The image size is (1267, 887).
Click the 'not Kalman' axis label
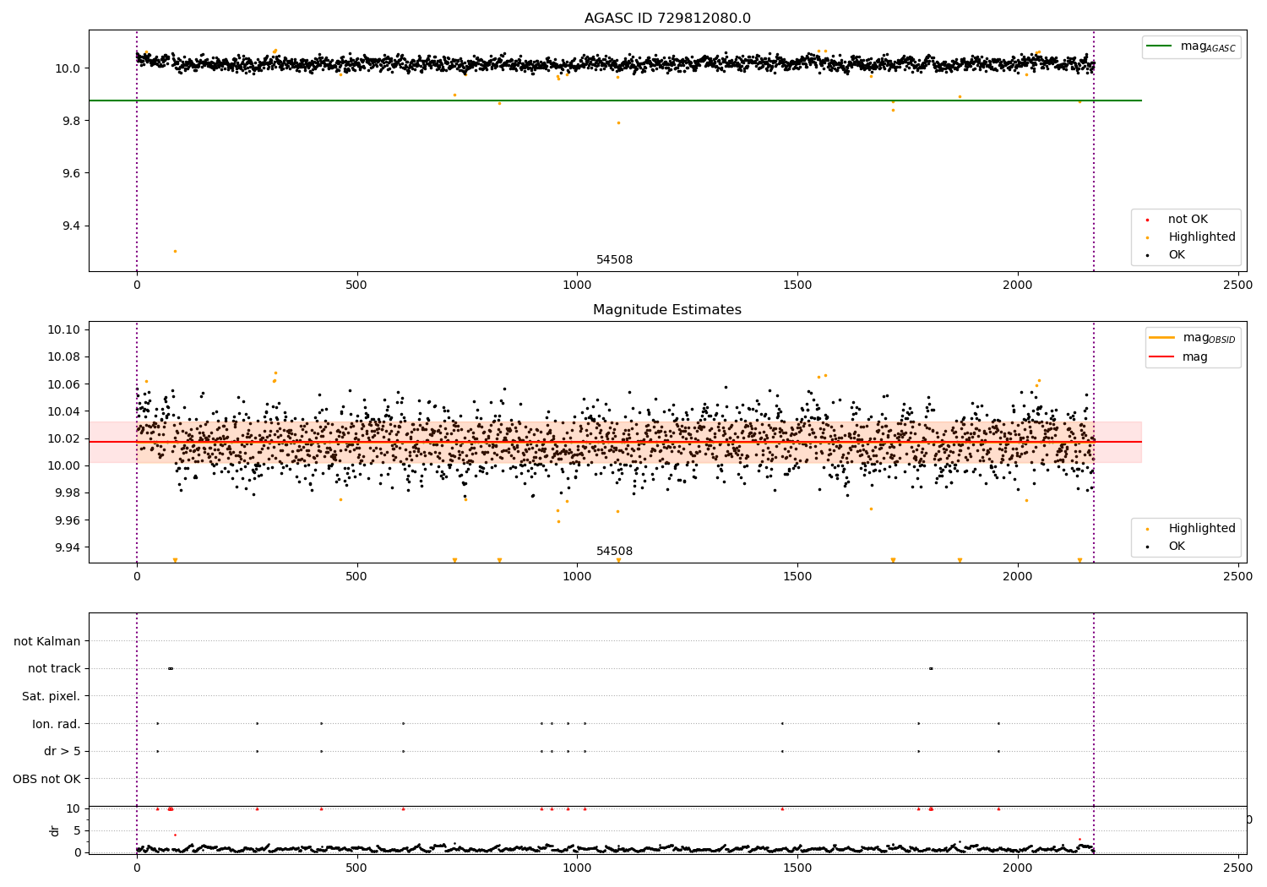click(x=47, y=641)
